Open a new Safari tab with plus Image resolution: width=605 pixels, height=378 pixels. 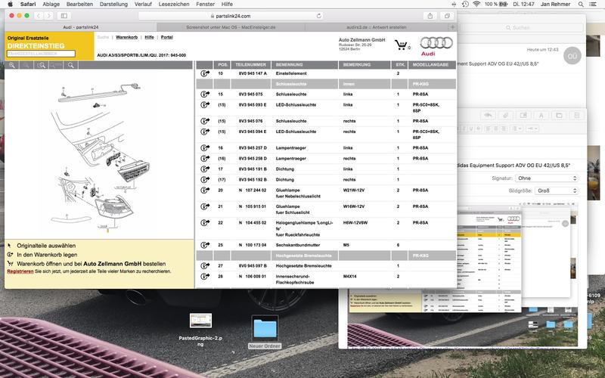(x=453, y=26)
